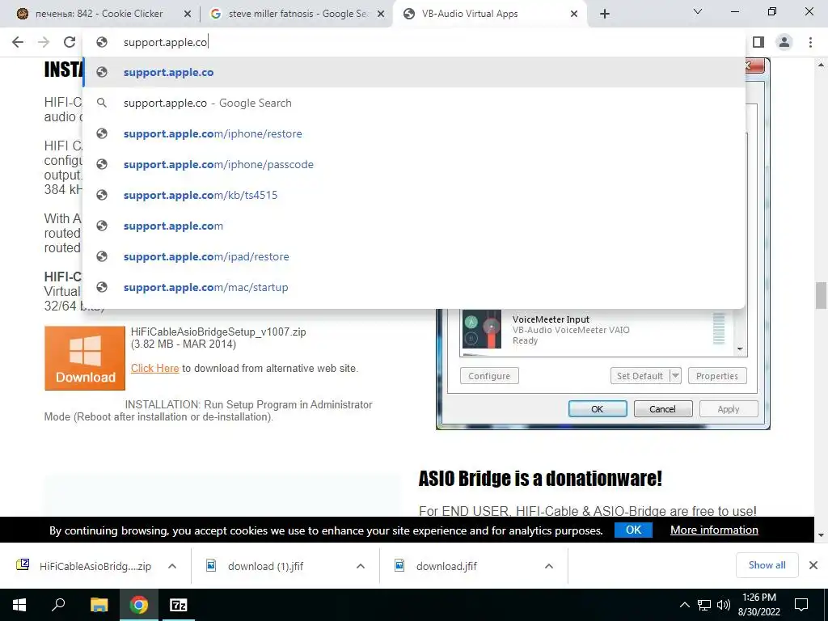
Task: Open the notification center icon
Action: [x=801, y=605]
